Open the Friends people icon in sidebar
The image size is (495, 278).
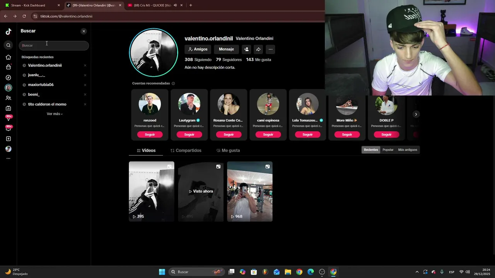click(x=8, y=98)
